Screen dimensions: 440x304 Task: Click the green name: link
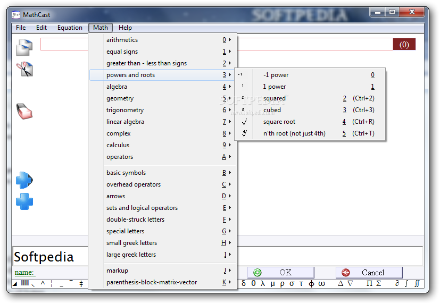(x=24, y=272)
